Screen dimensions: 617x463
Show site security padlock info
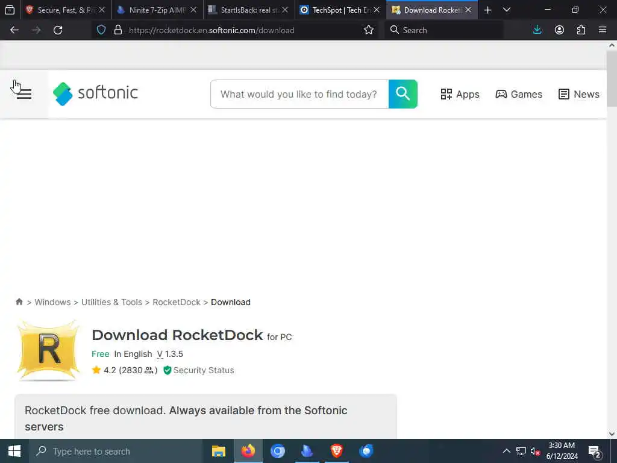(x=117, y=30)
